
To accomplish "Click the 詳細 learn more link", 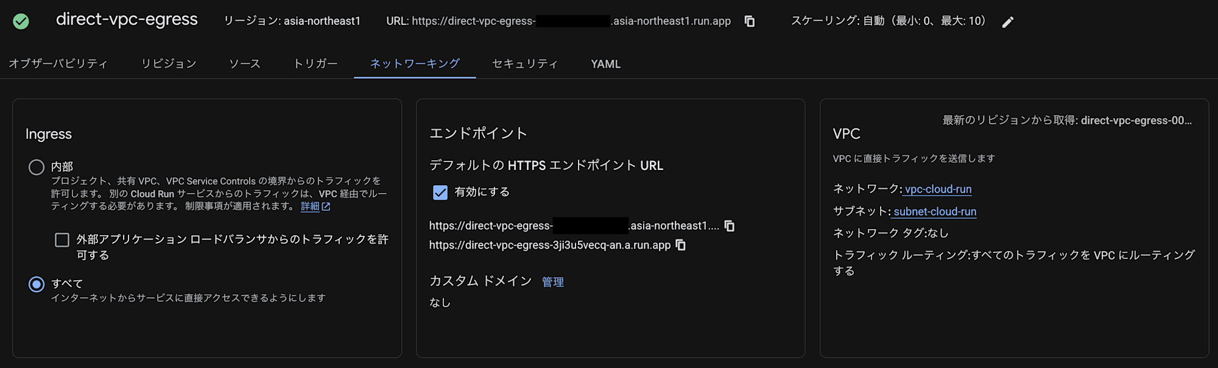I will (310, 207).
